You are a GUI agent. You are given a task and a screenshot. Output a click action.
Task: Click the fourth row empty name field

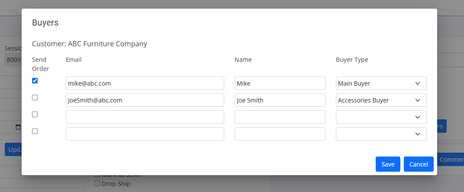click(x=280, y=134)
